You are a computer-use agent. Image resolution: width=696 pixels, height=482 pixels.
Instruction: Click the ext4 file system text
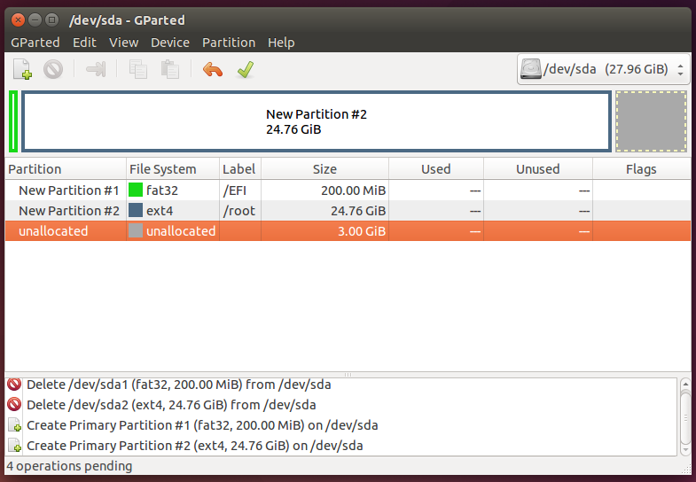pos(160,211)
